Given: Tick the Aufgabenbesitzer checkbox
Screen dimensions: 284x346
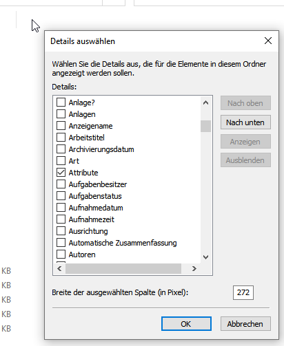Looking at the screenshot, I should click(61, 184).
